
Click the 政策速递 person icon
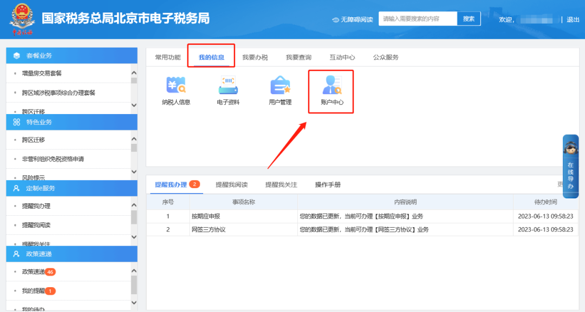coord(16,254)
